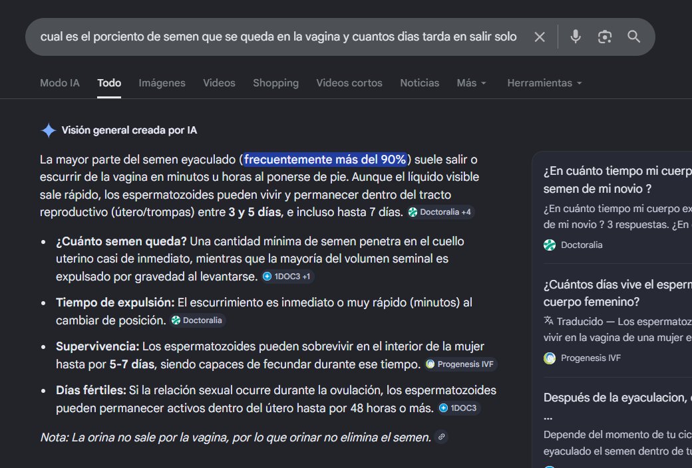692x468 pixels.
Task: Clear the search query with the X icon
Action: (x=540, y=37)
